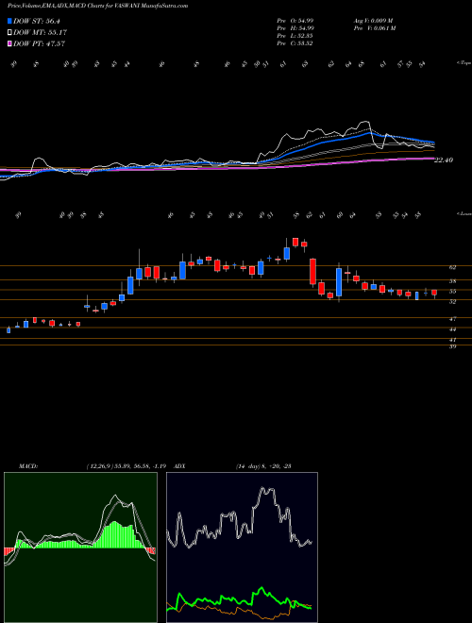Click the large red candle after the peak
The height and width of the screenshot is (623, 472).
[x=313, y=271]
